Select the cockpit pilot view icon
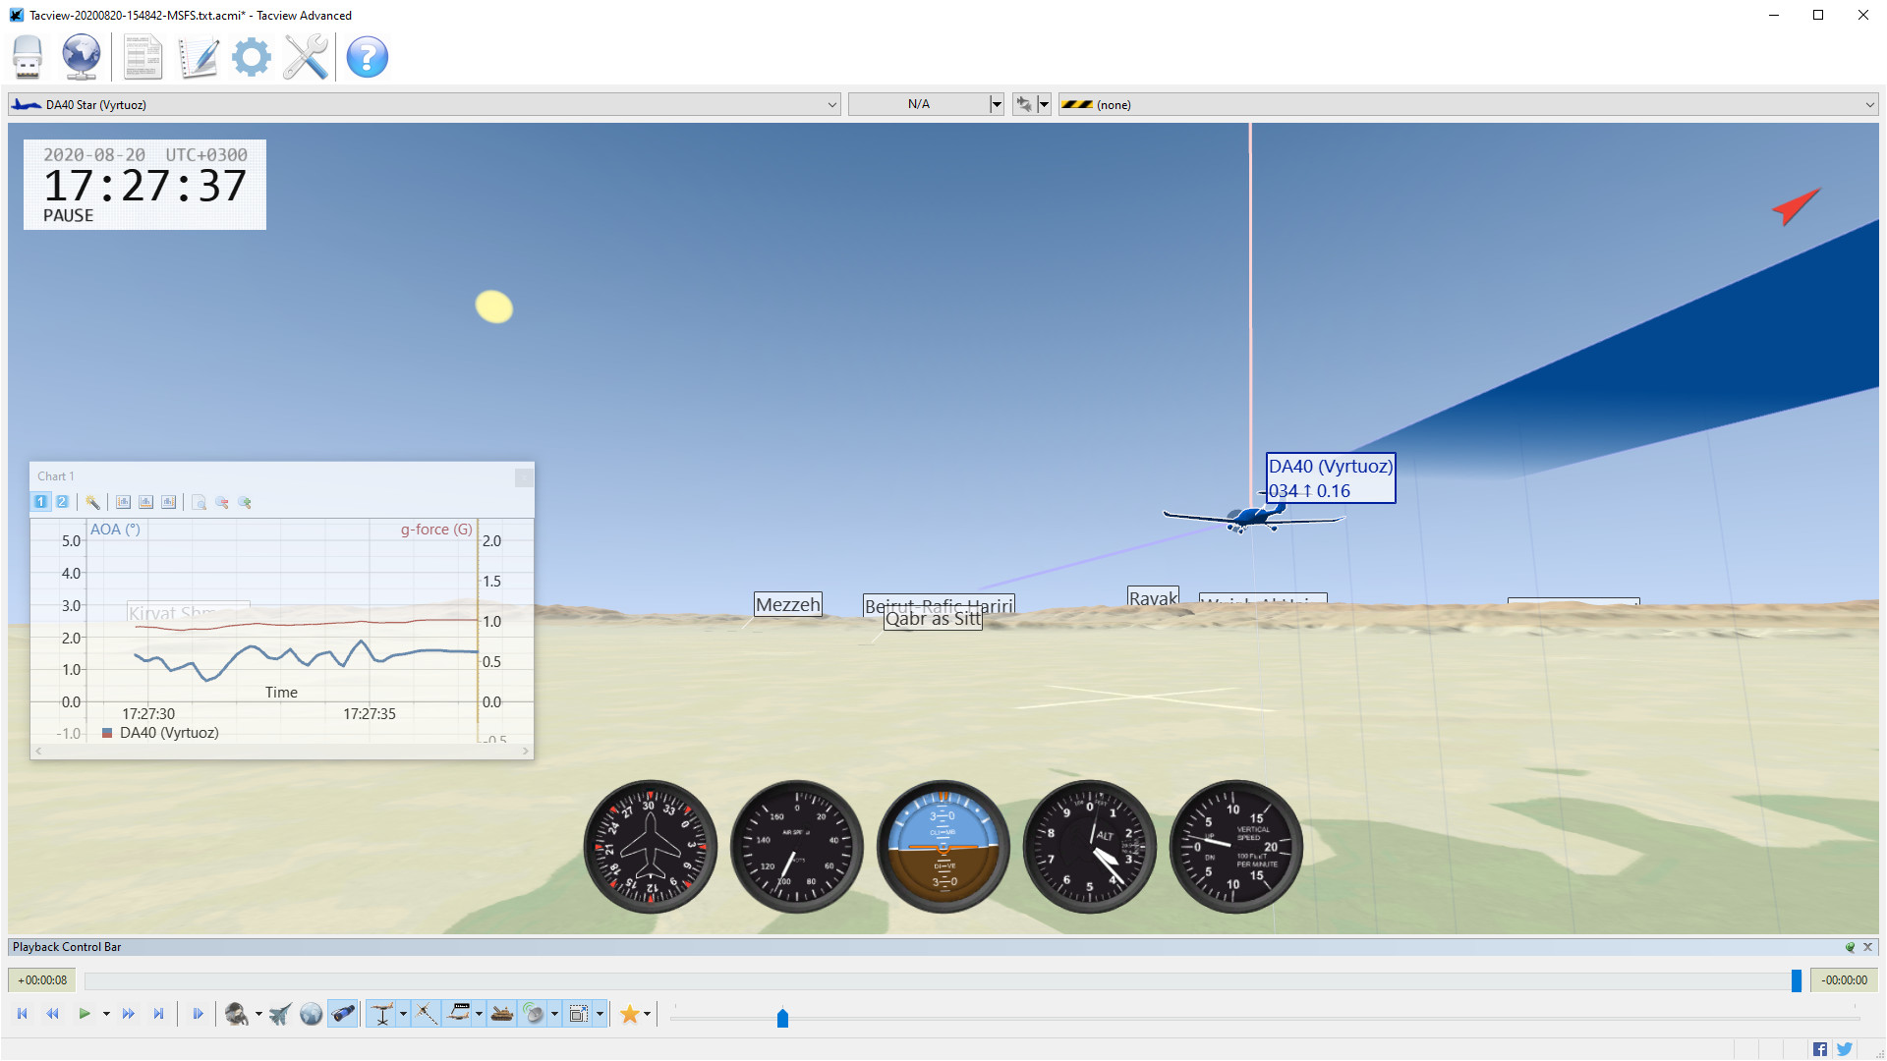 [236, 1013]
